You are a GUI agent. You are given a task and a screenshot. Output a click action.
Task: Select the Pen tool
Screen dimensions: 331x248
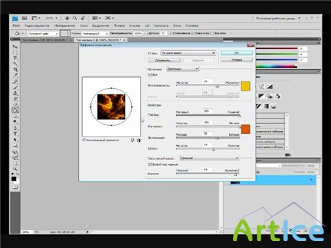(x=15, y=128)
